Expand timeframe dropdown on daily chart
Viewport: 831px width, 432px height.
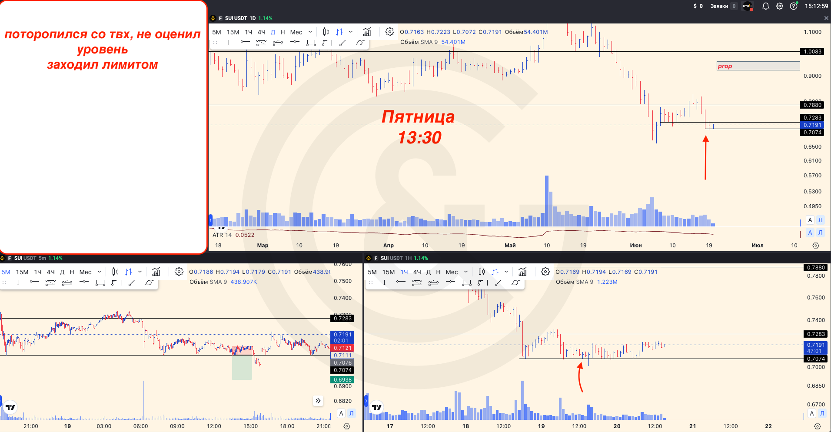[310, 32]
